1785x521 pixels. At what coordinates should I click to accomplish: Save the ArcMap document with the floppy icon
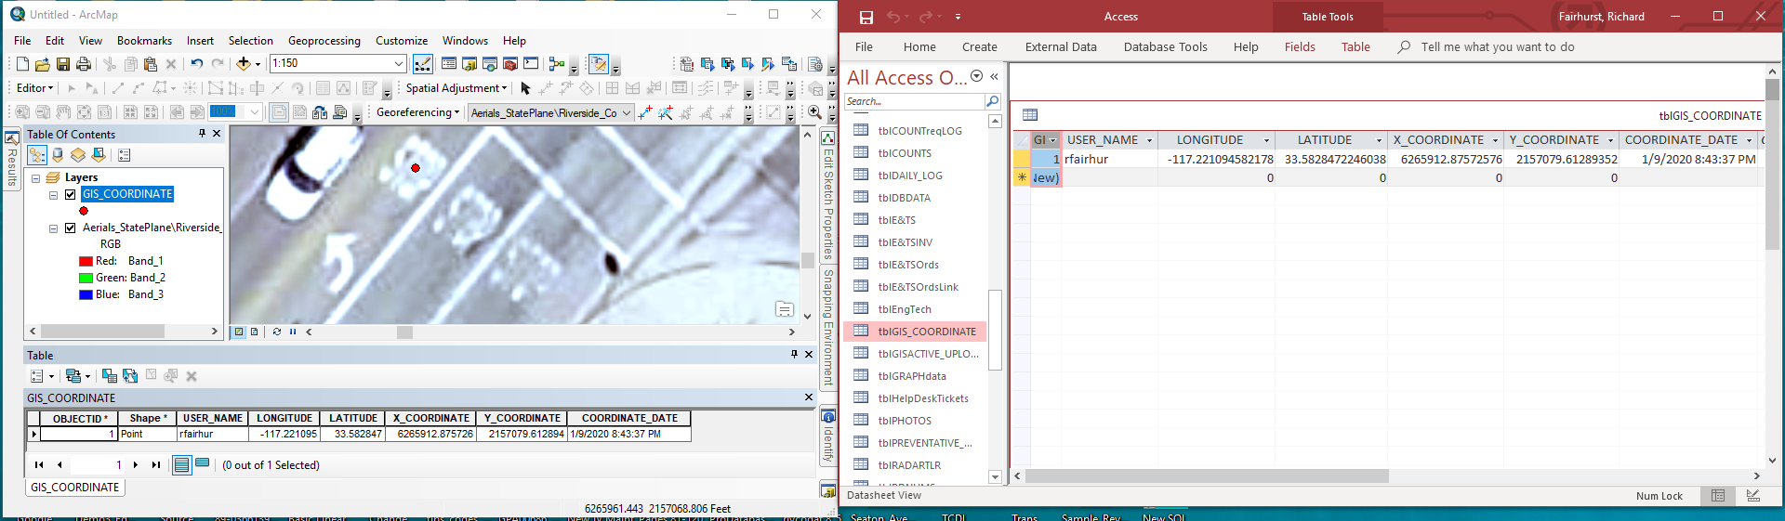(63, 64)
